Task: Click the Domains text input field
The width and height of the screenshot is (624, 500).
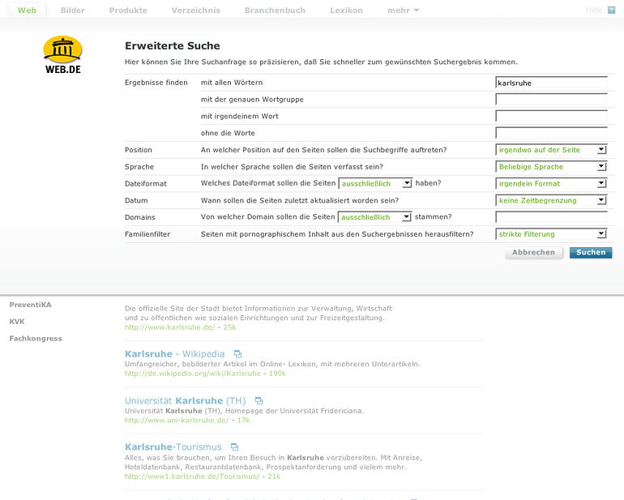Action: tap(551, 217)
